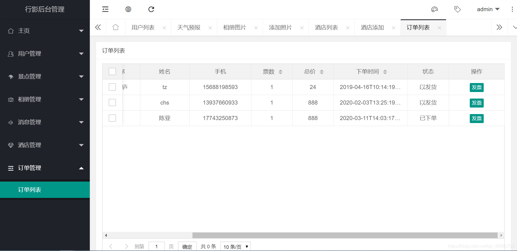Click the 行影后台管理 logo title
This screenshot has width=517, height=251.
(x=45, y=9)
